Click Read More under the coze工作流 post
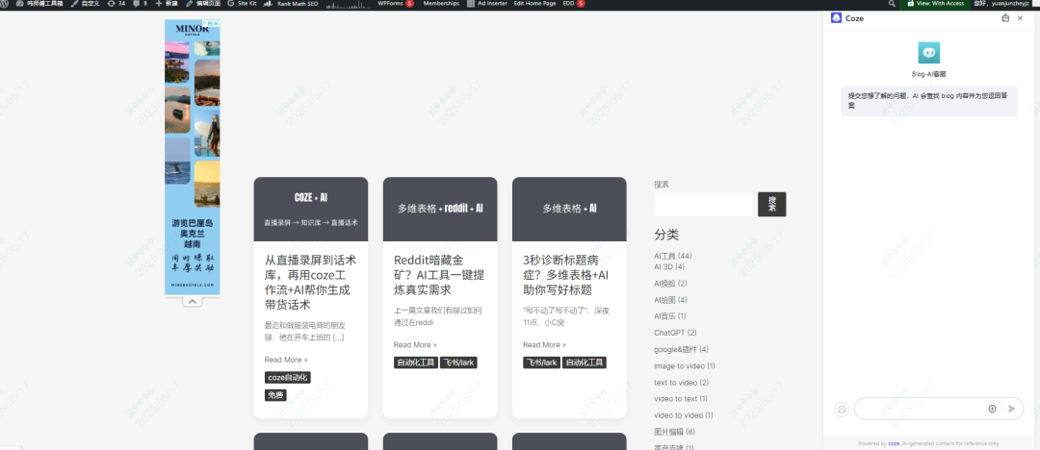The image size is (1040, 450). [x=286, y=360]
